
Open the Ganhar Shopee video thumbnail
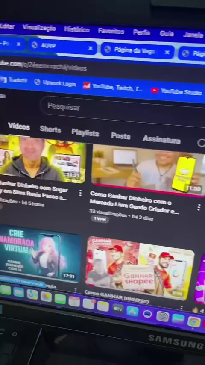140,268
